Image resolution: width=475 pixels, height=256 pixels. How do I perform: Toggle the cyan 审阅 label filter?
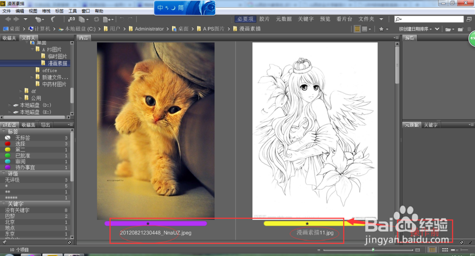(35, 161)
